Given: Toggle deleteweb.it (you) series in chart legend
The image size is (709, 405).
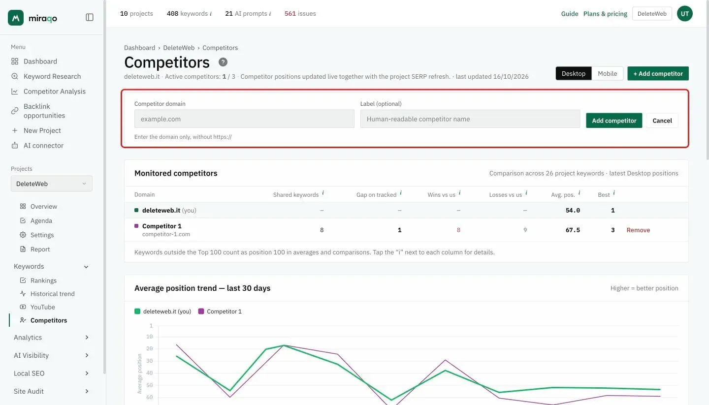Looking at the screenshot, I should pyautogui.click(x=163, y=312).
